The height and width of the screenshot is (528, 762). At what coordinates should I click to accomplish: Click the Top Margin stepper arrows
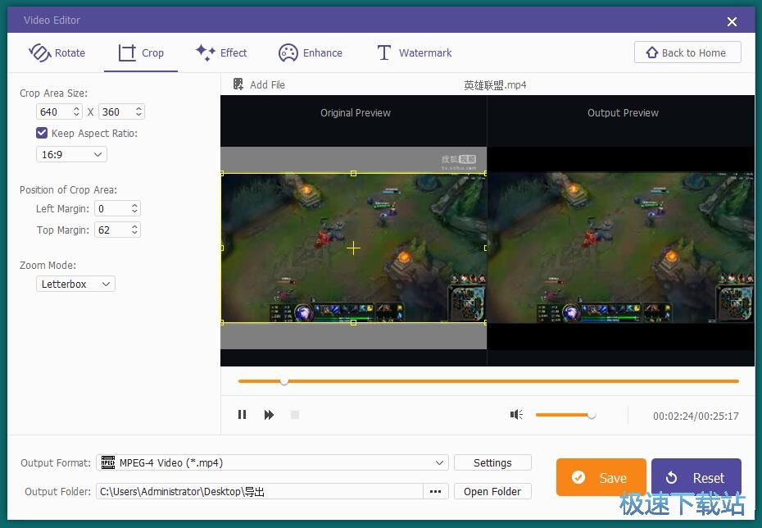(134, 230)
